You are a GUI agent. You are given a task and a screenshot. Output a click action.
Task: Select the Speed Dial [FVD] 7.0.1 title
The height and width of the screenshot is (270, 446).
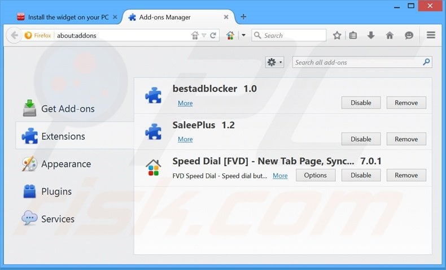pyautogui.click(x=277, y=161)
